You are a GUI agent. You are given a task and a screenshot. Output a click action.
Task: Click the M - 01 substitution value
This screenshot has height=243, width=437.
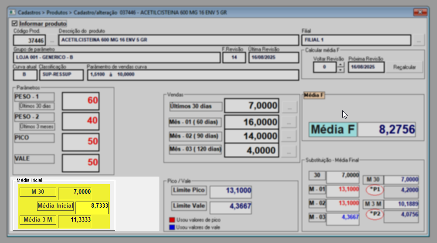(343, 191)
